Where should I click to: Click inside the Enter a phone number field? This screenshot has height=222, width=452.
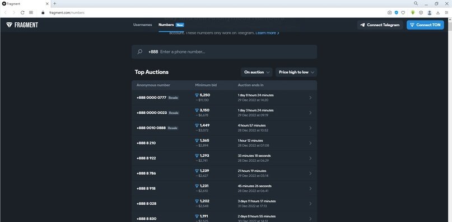click(x=224, y=52)
